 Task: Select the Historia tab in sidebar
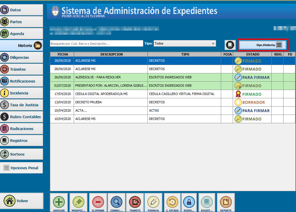pos(21,45)
